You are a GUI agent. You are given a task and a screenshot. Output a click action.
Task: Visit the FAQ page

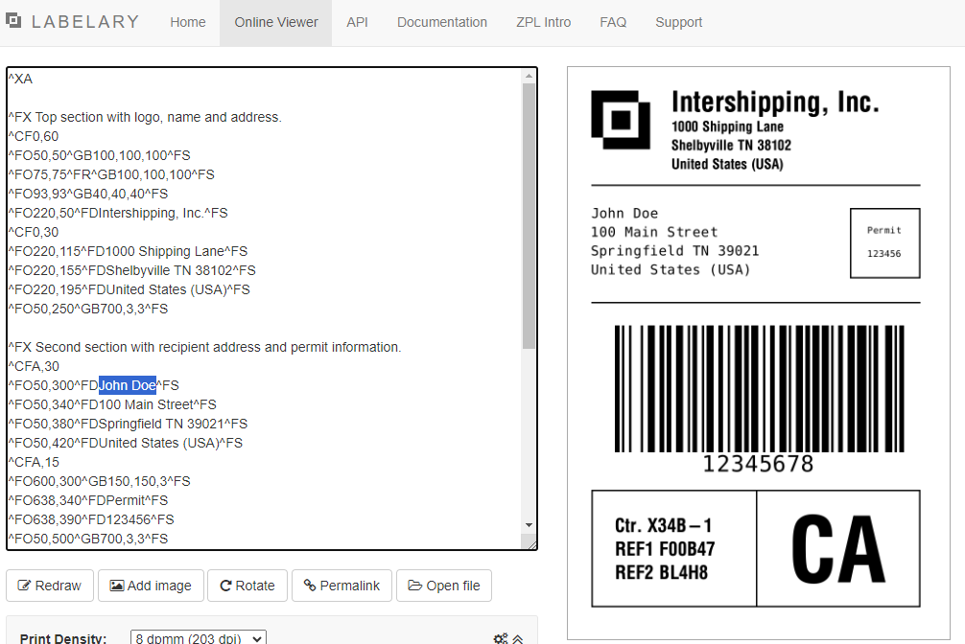tap(613, 22)
